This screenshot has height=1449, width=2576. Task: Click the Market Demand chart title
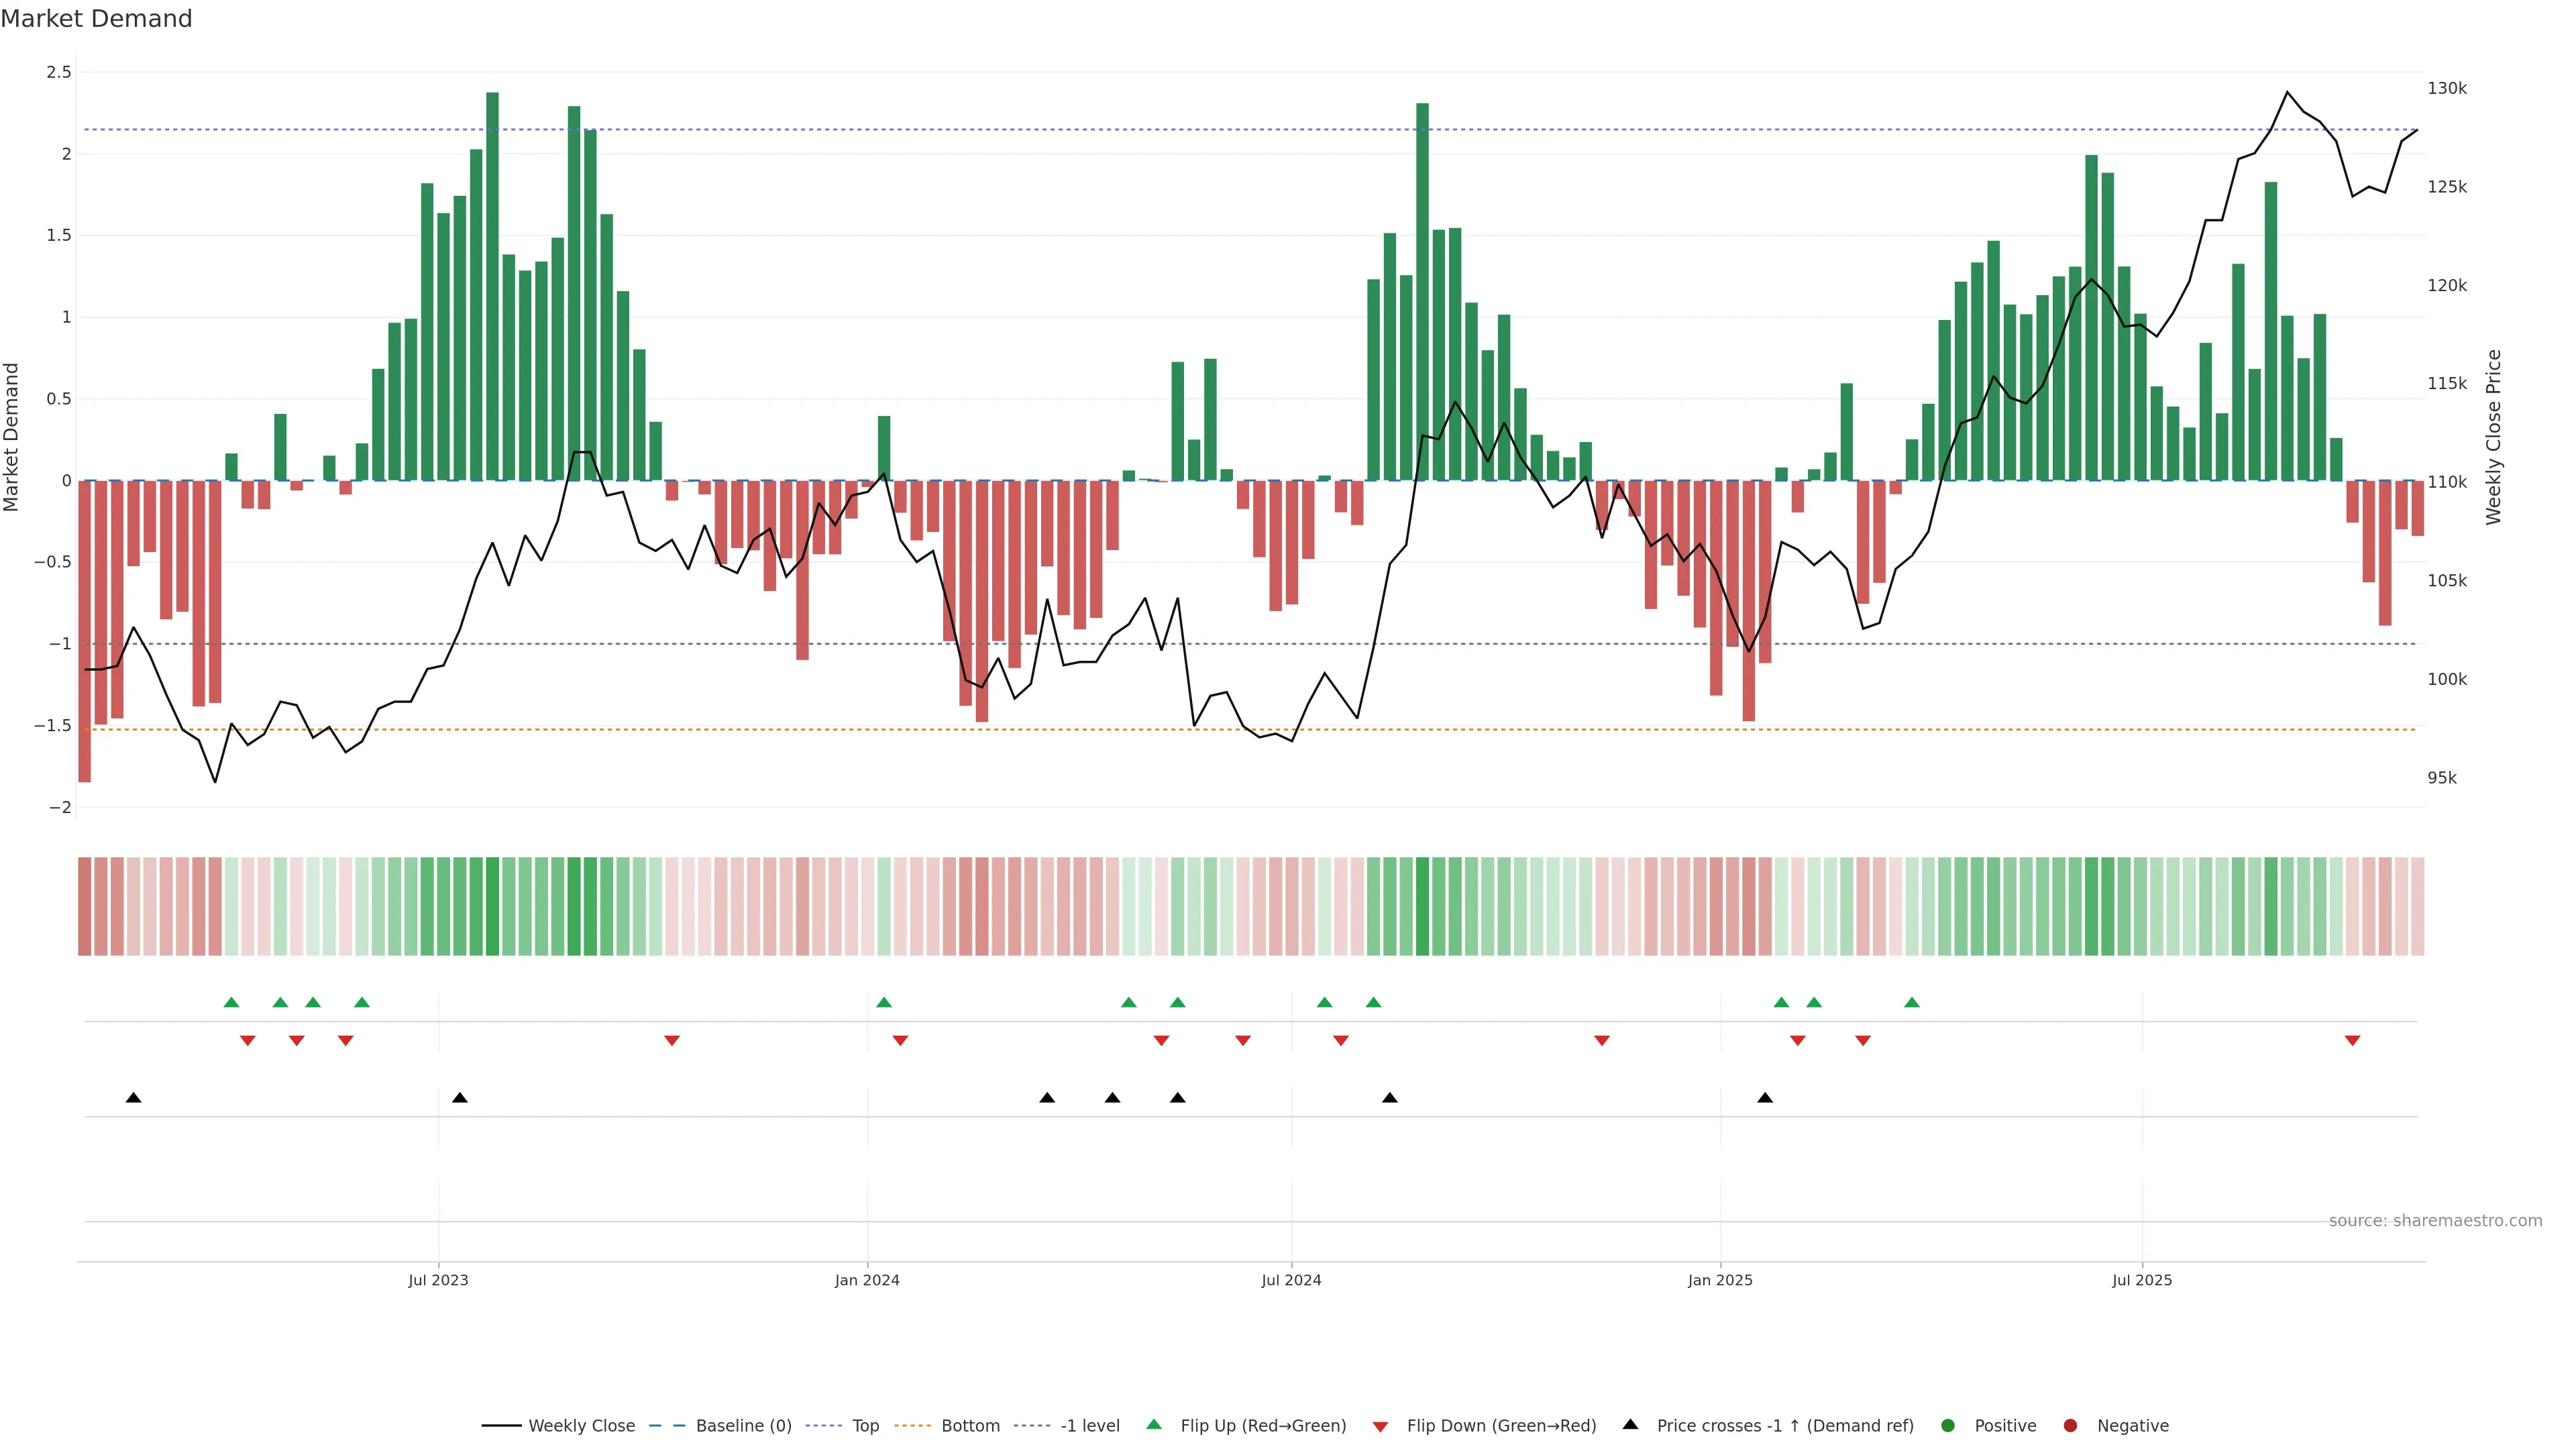tap(96, 19)
